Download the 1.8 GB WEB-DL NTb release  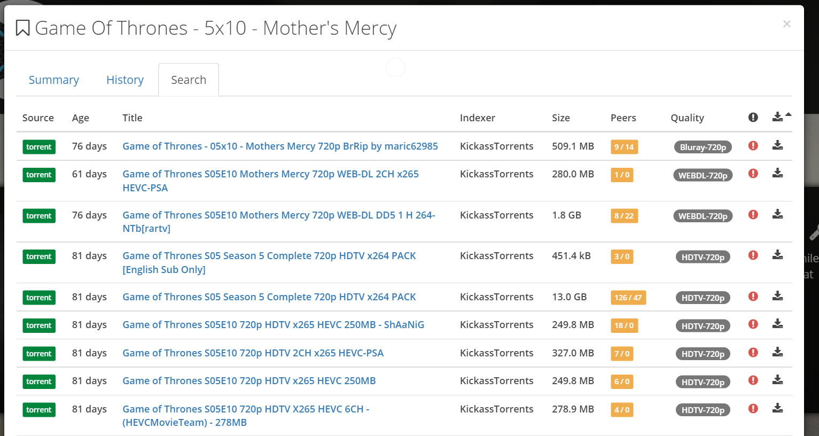(x=777, y=214)
